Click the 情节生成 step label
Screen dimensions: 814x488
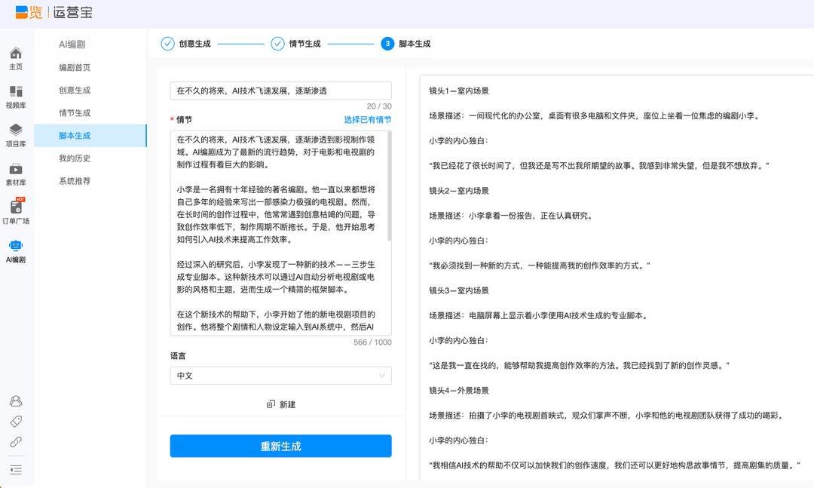click(304, 44)
